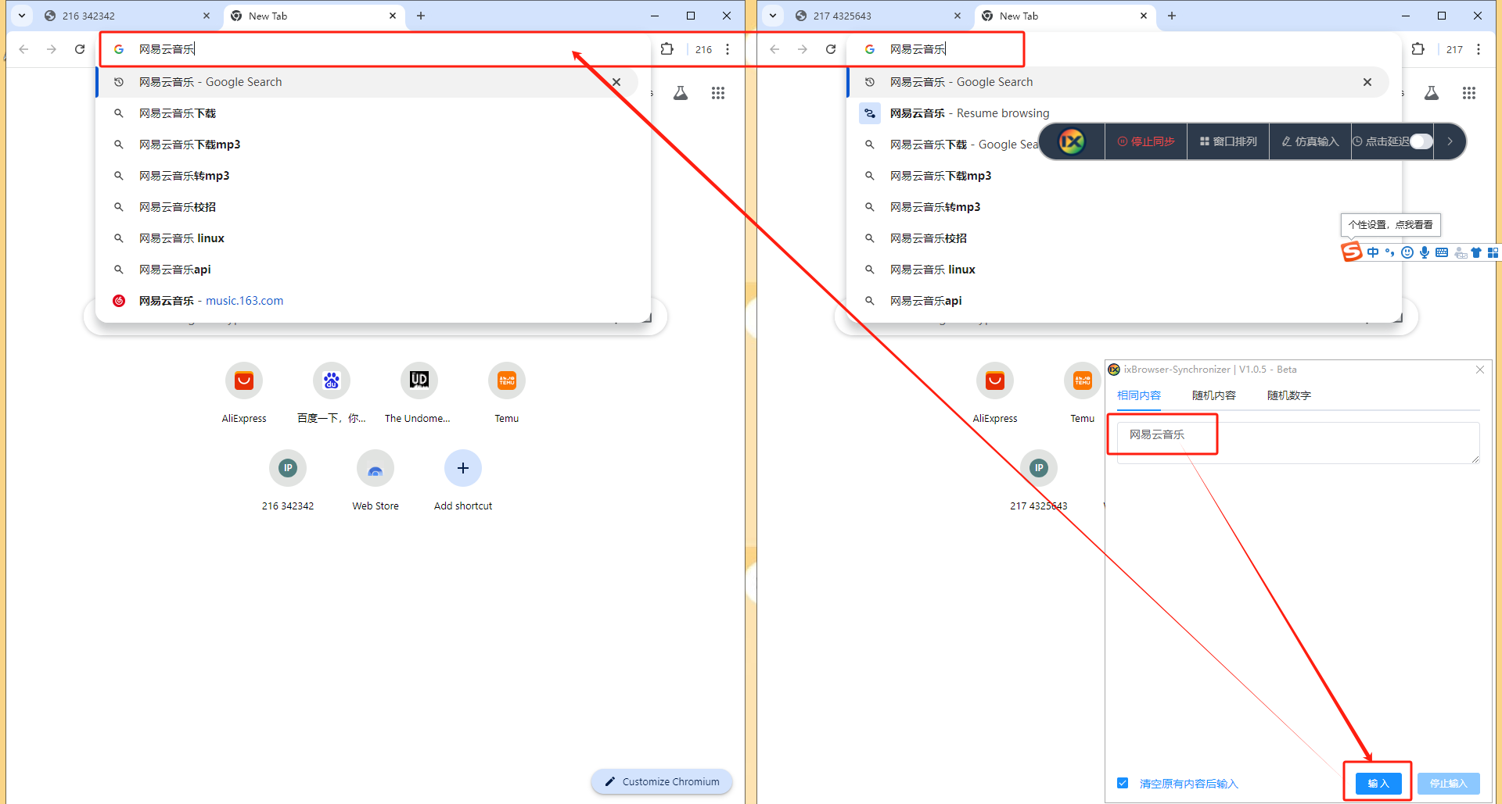
Task: Toggle 清空原有内容后输入 checkbox
Action: coord(1123,783)
